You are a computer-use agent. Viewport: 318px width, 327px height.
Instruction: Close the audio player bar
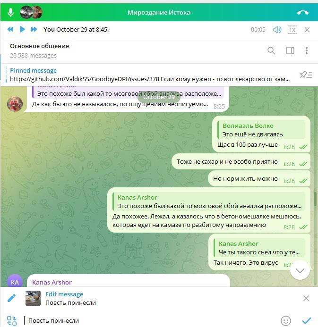click(x=307, y=30)
